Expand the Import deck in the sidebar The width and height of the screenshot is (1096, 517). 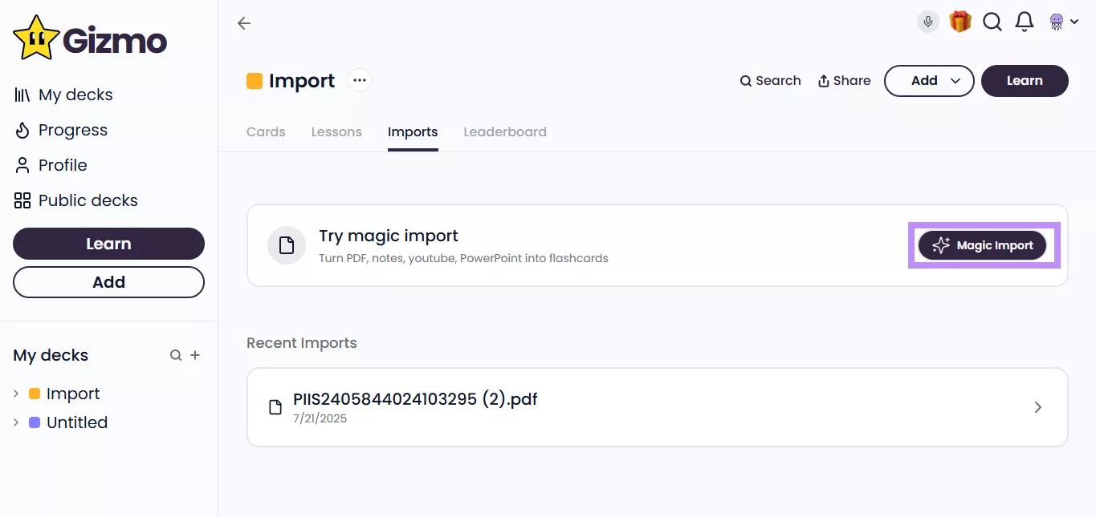pyautogui.click(x=14, y=394)
